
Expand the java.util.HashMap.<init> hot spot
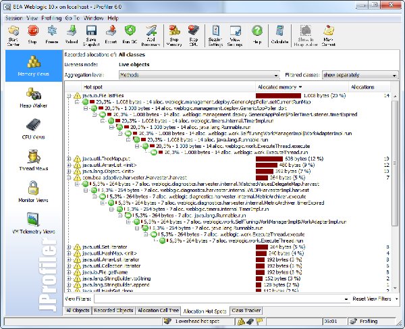tap(69, 253)
